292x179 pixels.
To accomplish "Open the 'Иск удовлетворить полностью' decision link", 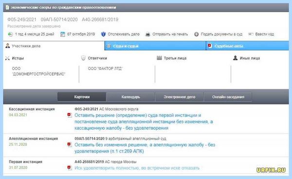I will [x=137, y=168].
